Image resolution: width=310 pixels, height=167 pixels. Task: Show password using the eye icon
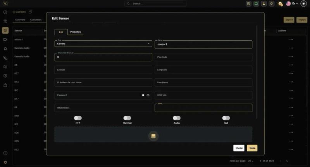tap(148, 95)
